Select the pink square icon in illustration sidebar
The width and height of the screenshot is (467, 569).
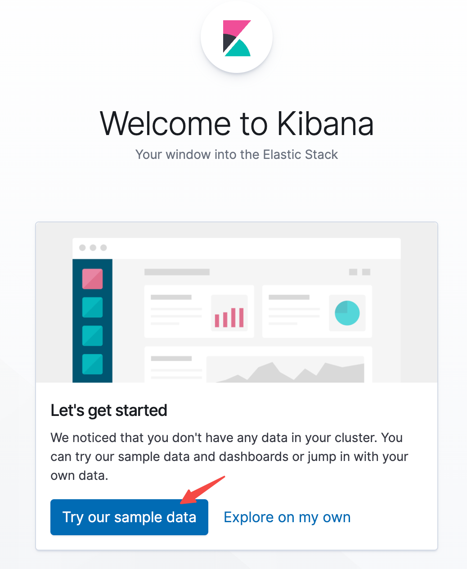[92, 279]
